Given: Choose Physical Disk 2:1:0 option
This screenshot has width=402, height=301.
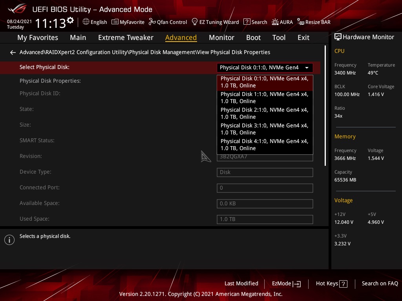Looking at the screenshot, I should click(265, 113).
